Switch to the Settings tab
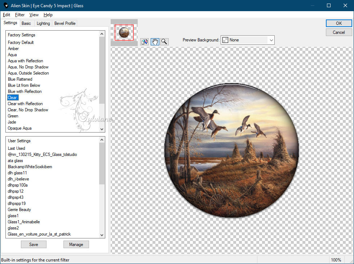Image resolution: width=354 pixels, height=264 pixels. 10,23
